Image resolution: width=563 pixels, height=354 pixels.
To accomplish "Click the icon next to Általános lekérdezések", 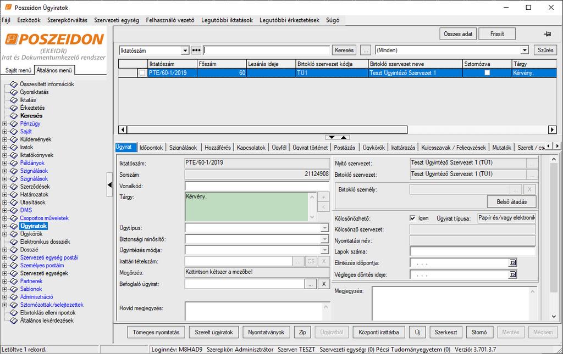I will (14, 321).
